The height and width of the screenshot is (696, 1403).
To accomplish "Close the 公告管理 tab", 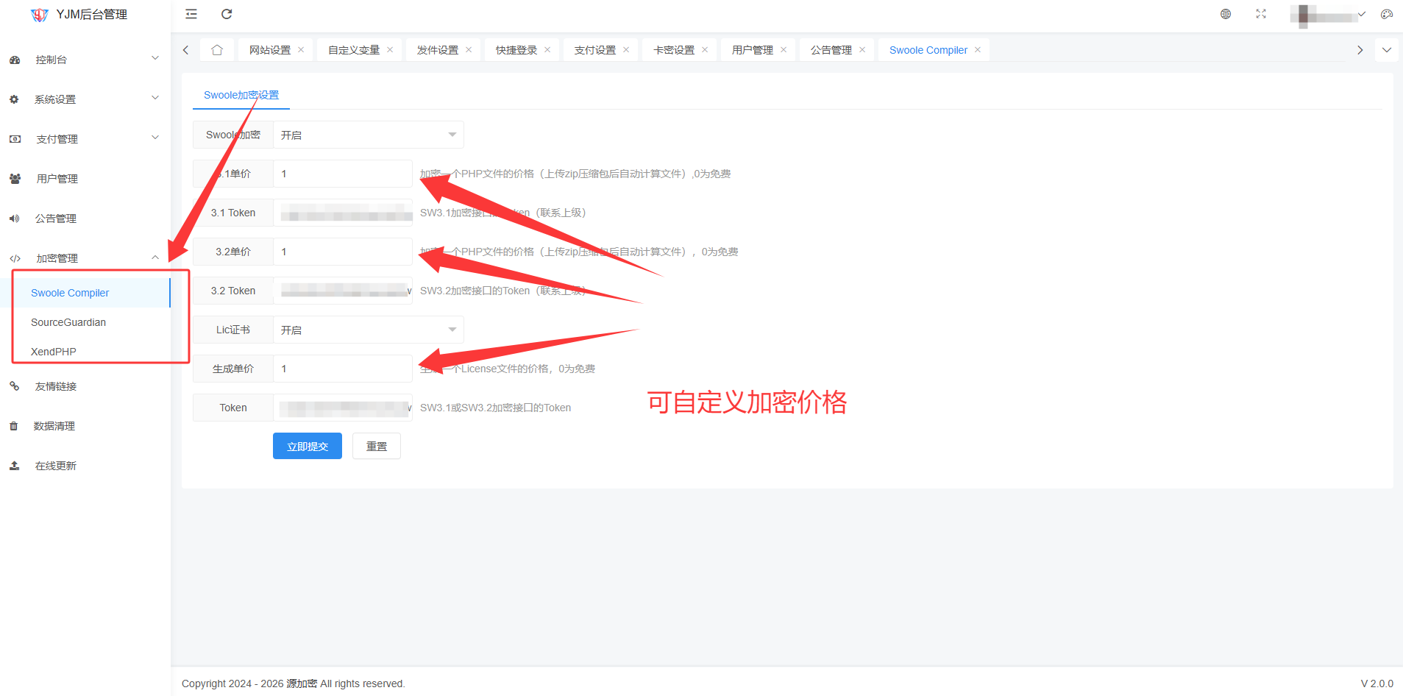I will click(862, 50).
